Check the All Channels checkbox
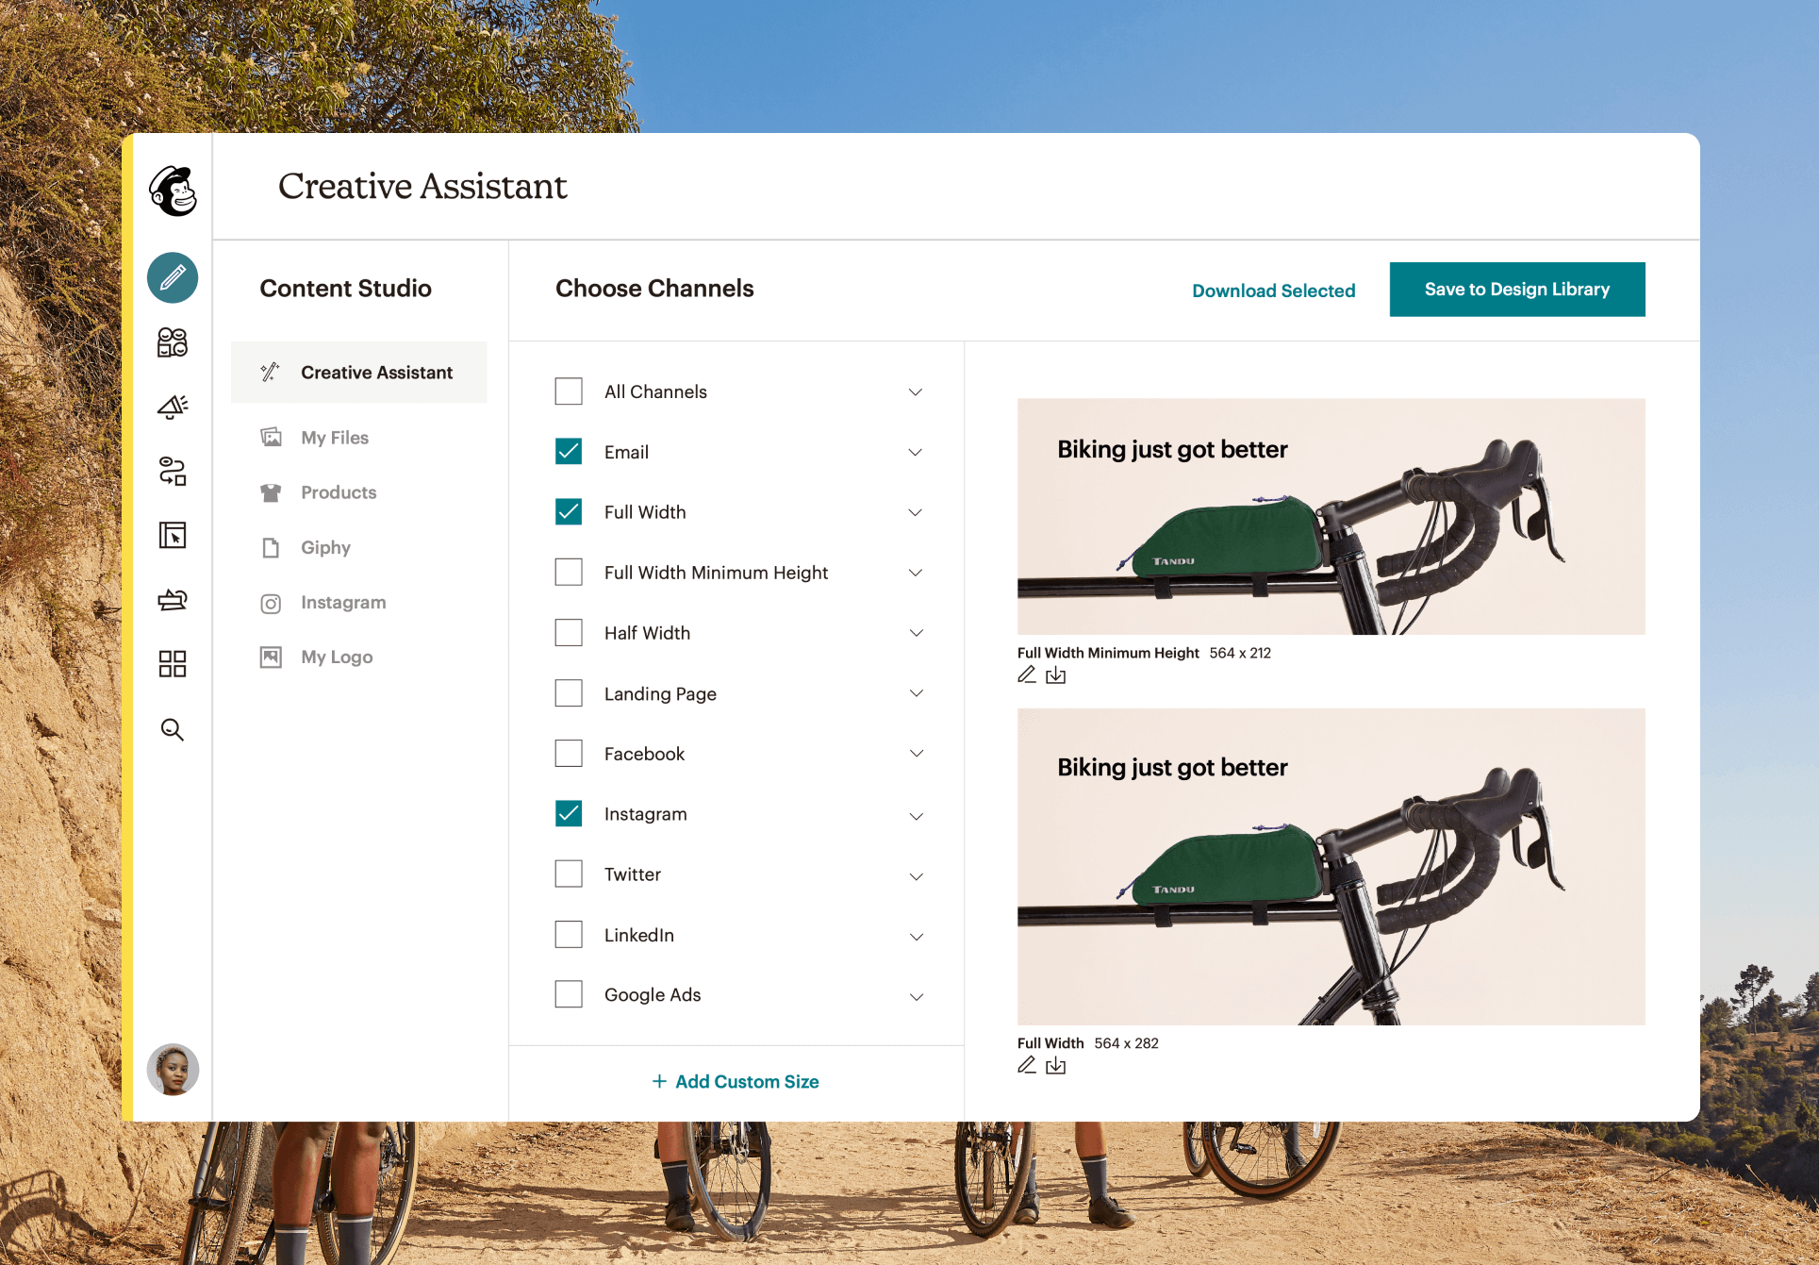 [569, 391]
